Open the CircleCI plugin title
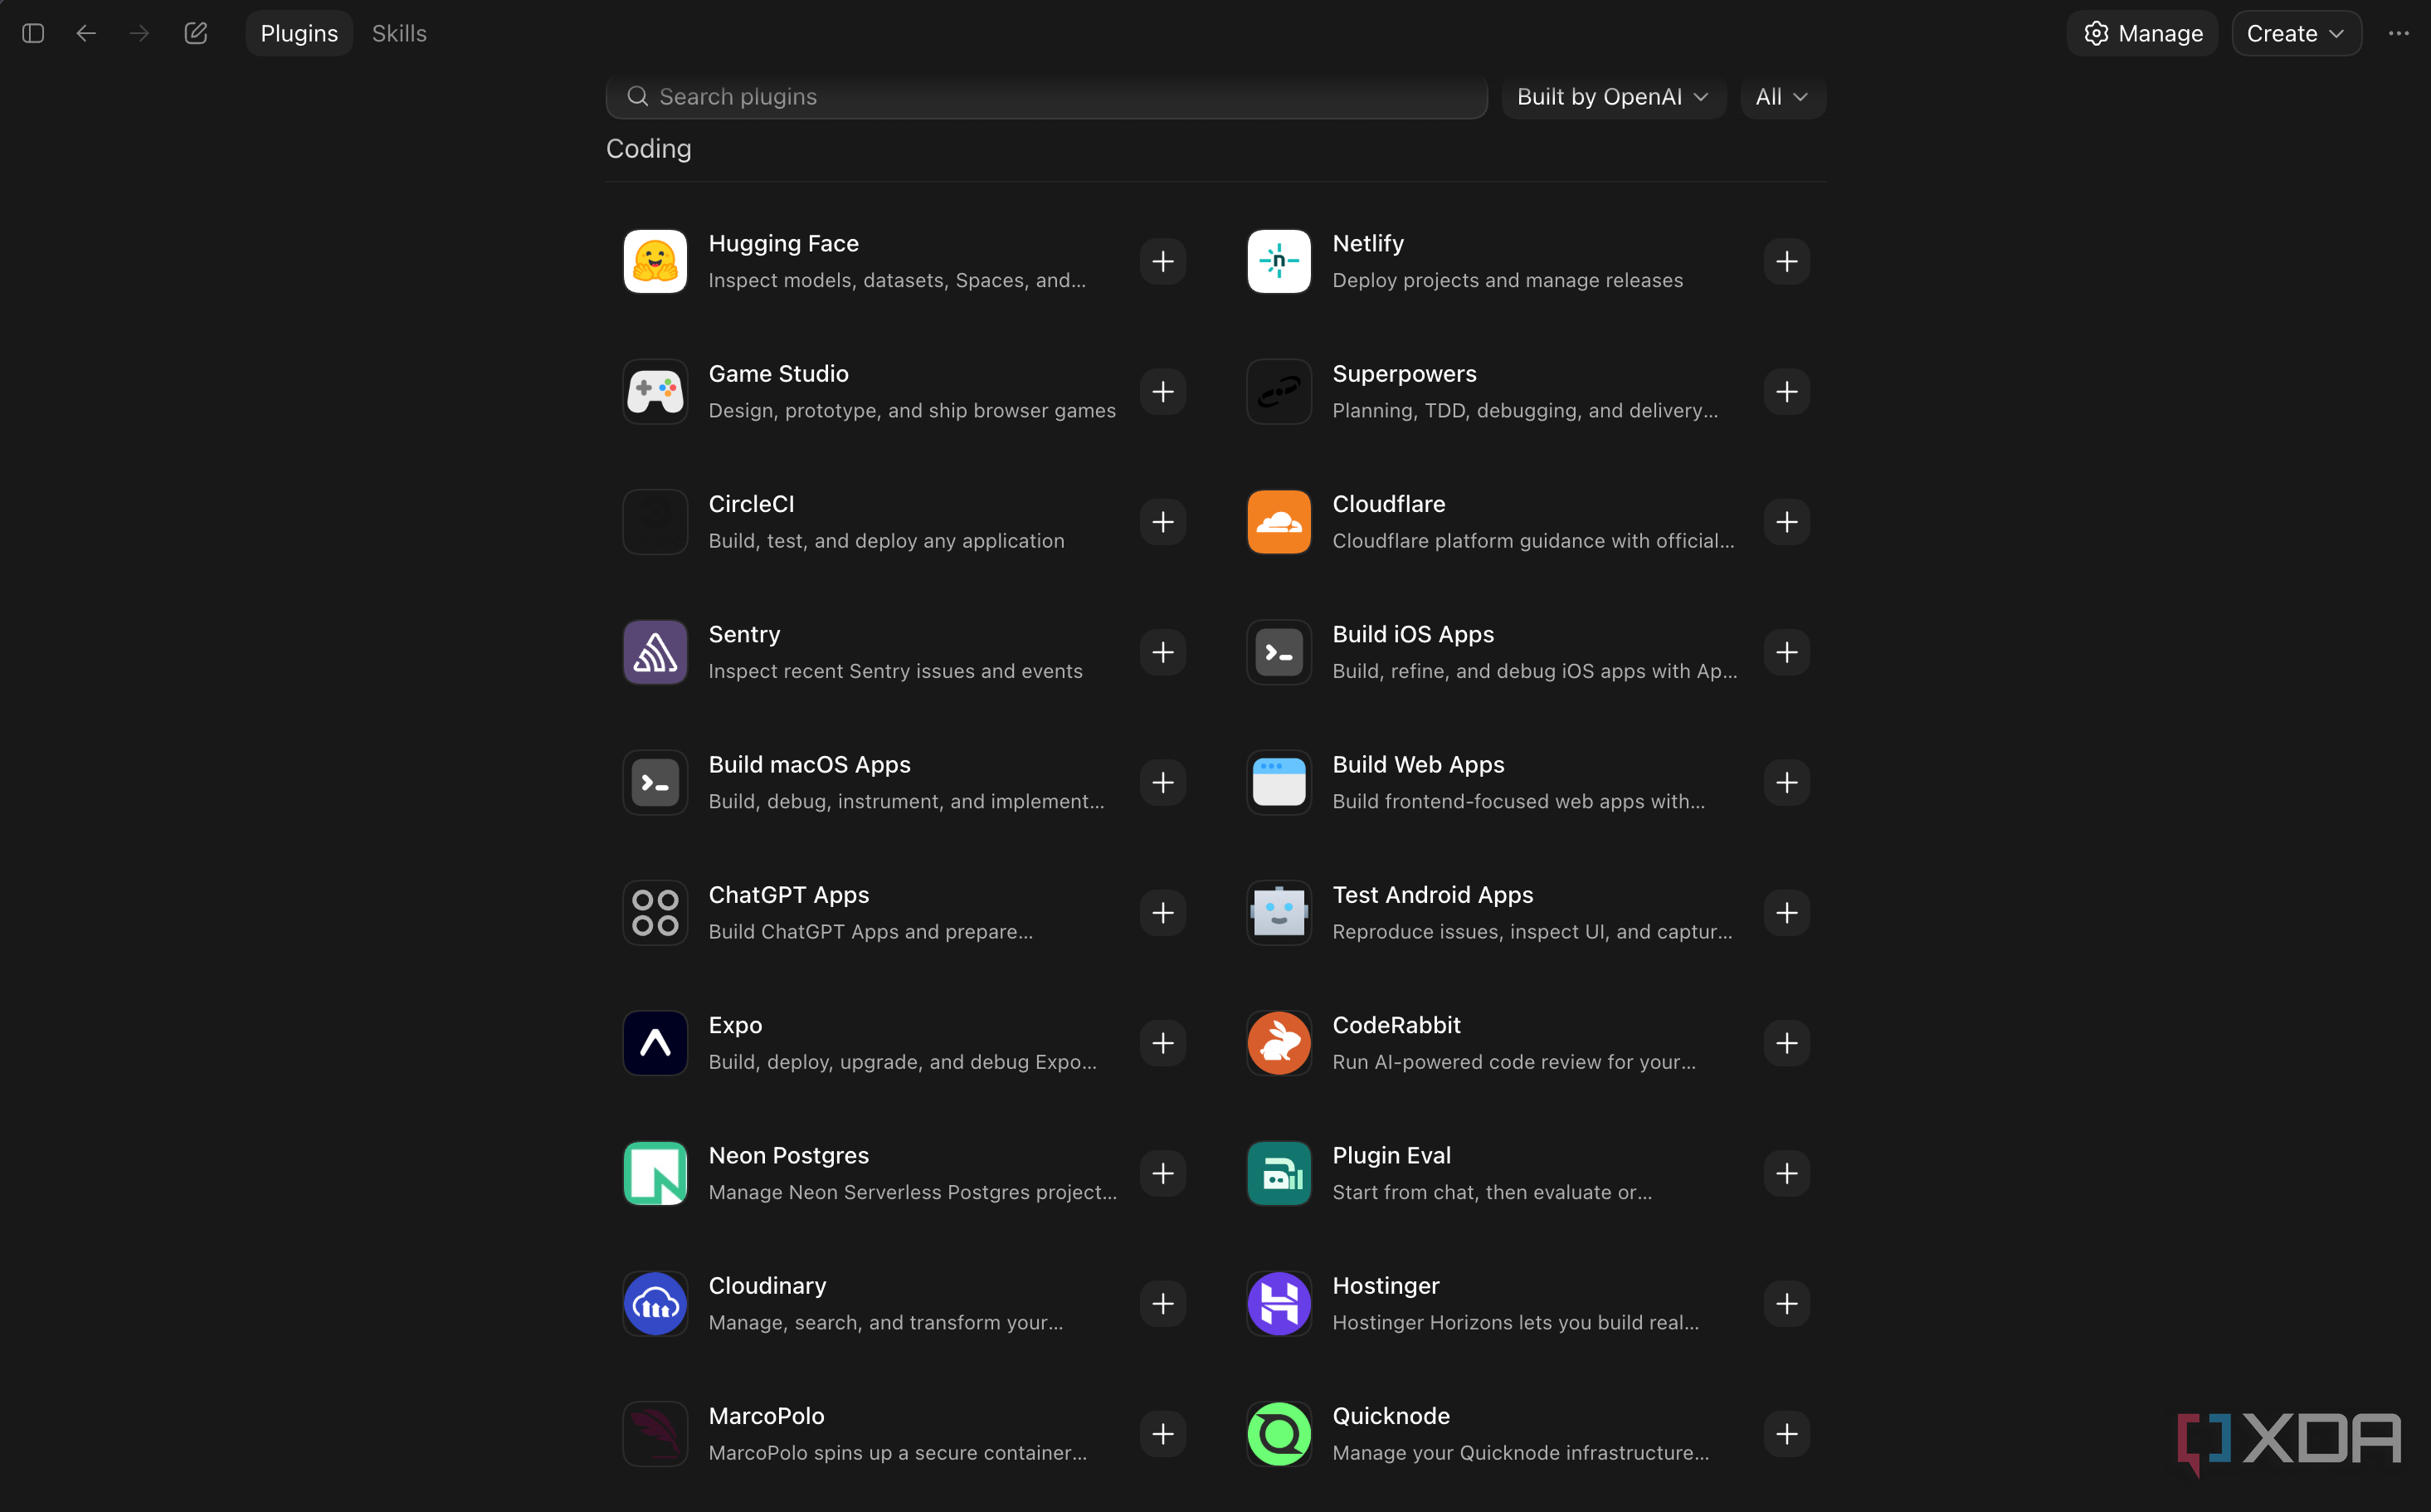This screenshot has height=1512, width=2431. tap(751, 504)
